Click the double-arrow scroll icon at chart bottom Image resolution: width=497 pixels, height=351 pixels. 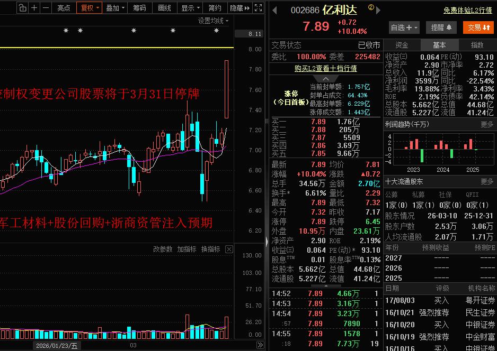[260, 345]
